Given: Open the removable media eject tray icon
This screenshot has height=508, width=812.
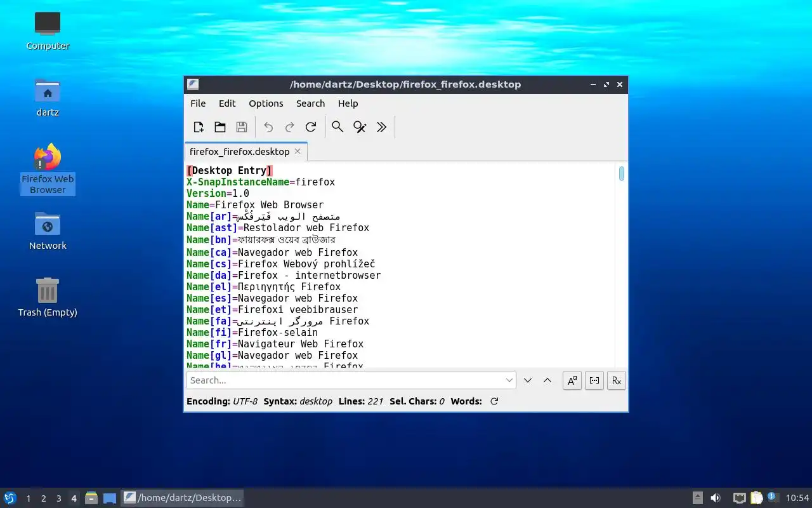Looking at the screenshot, I should tap(697, 498).
